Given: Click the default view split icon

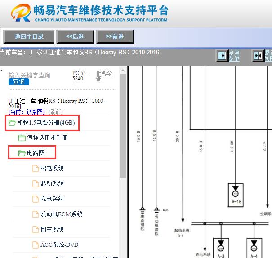Looking at the screenshot, I should tap(258, 56).
